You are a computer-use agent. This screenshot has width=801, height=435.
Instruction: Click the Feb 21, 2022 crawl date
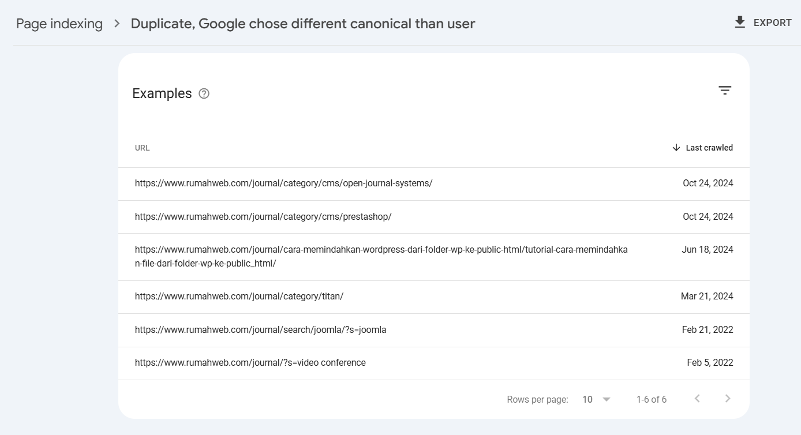coord(708,330)
